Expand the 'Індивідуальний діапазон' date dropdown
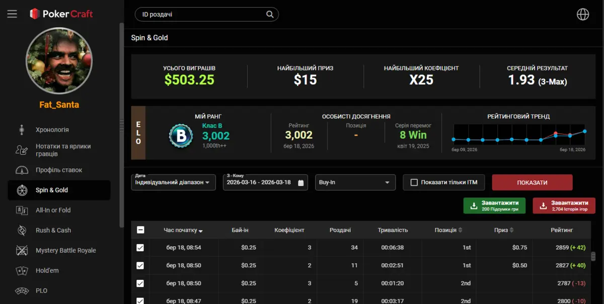The height and width of the screenshot is (304, 604). (x=173, y=182)
